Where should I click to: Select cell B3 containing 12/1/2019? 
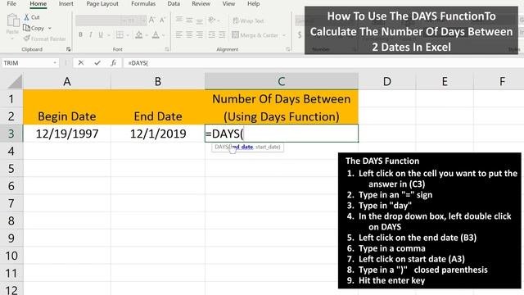pyautogui.click(x=158, y=134)
